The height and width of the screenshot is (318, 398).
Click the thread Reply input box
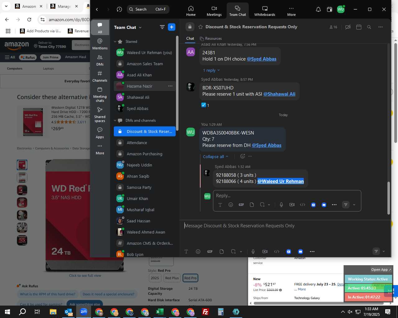point(287,196)
